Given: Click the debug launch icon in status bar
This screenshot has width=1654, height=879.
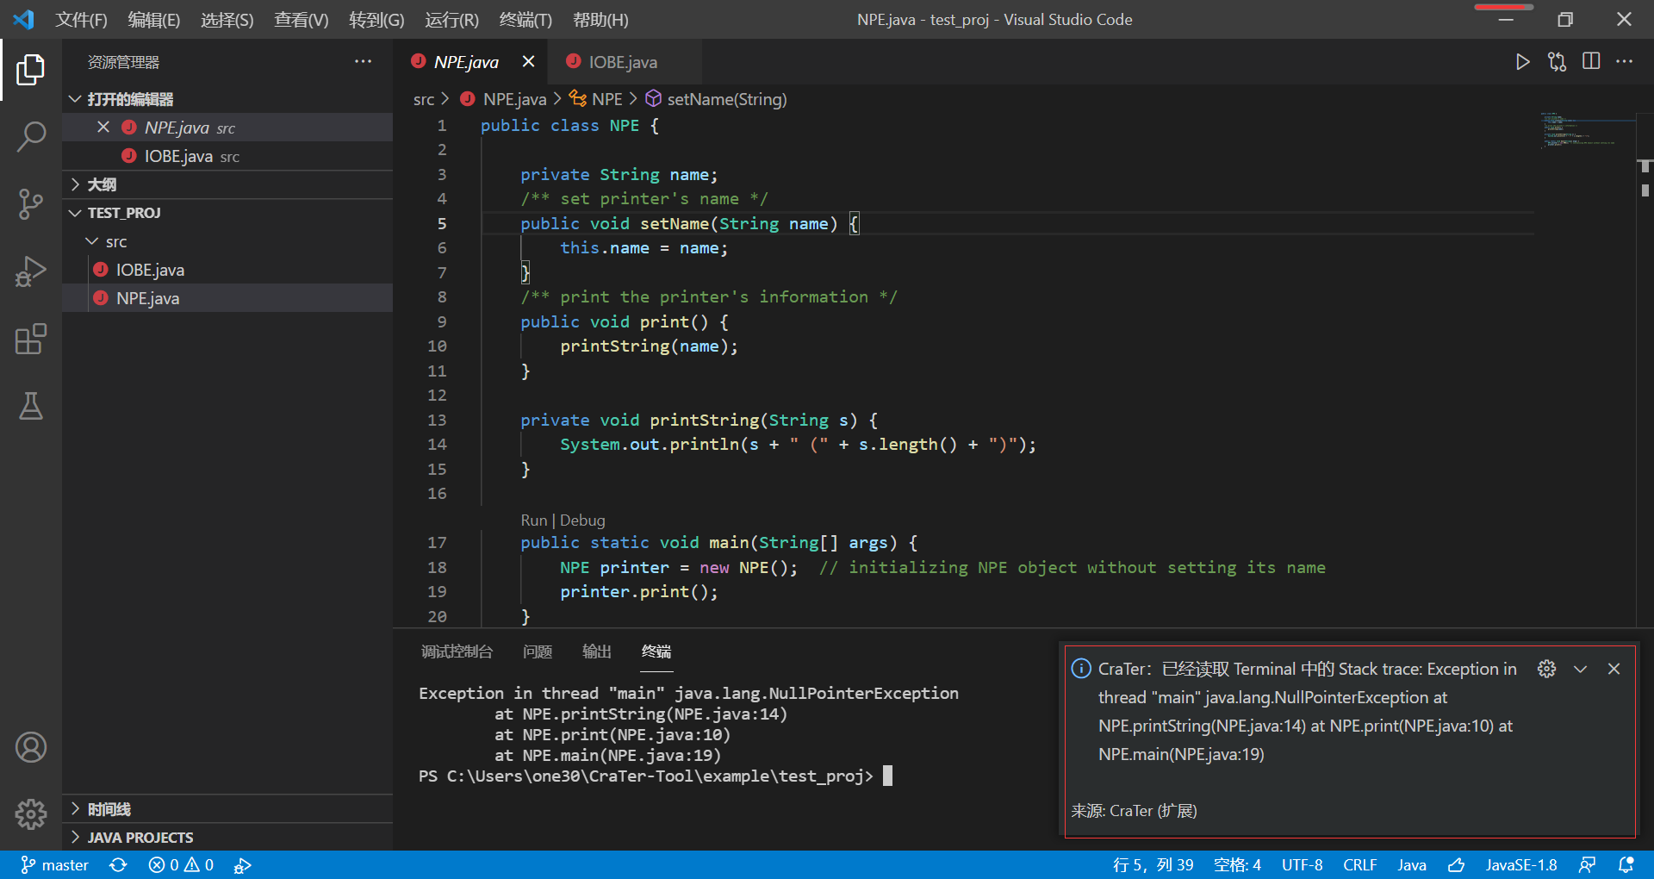Looking at the screenshot, I should click(x=242, y=865).
